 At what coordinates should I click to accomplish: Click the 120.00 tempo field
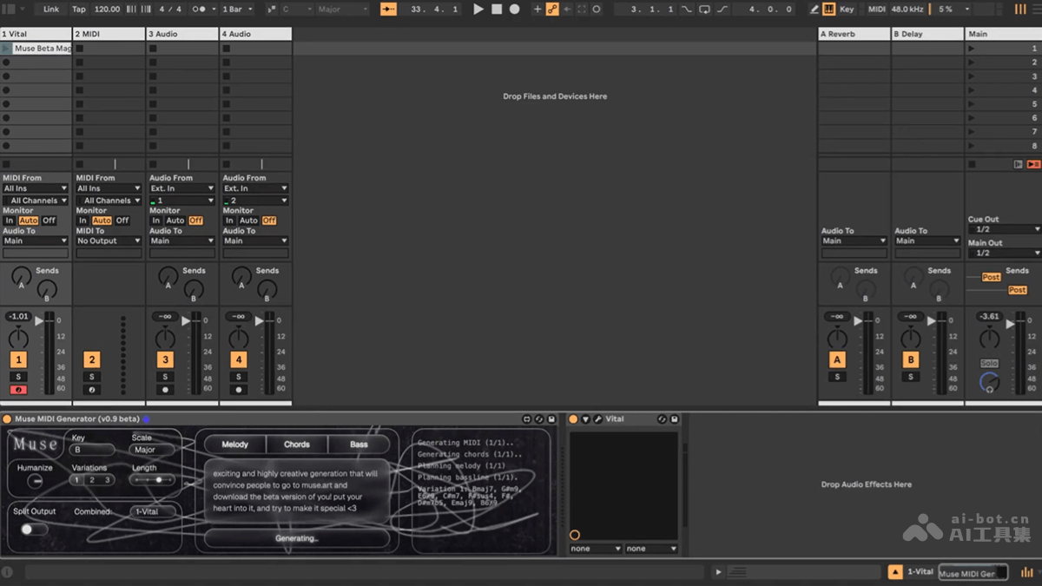107,10
